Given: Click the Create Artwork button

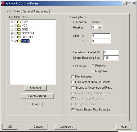Looking at the screenshot, I should coord(38,96).
